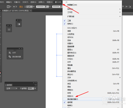Open the blend mode 正常 dropdown
The width and height of the screenshot is (133, 108).
12,89
